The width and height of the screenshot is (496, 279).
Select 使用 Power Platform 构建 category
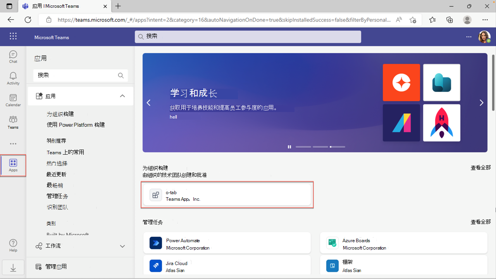[76, 125]
